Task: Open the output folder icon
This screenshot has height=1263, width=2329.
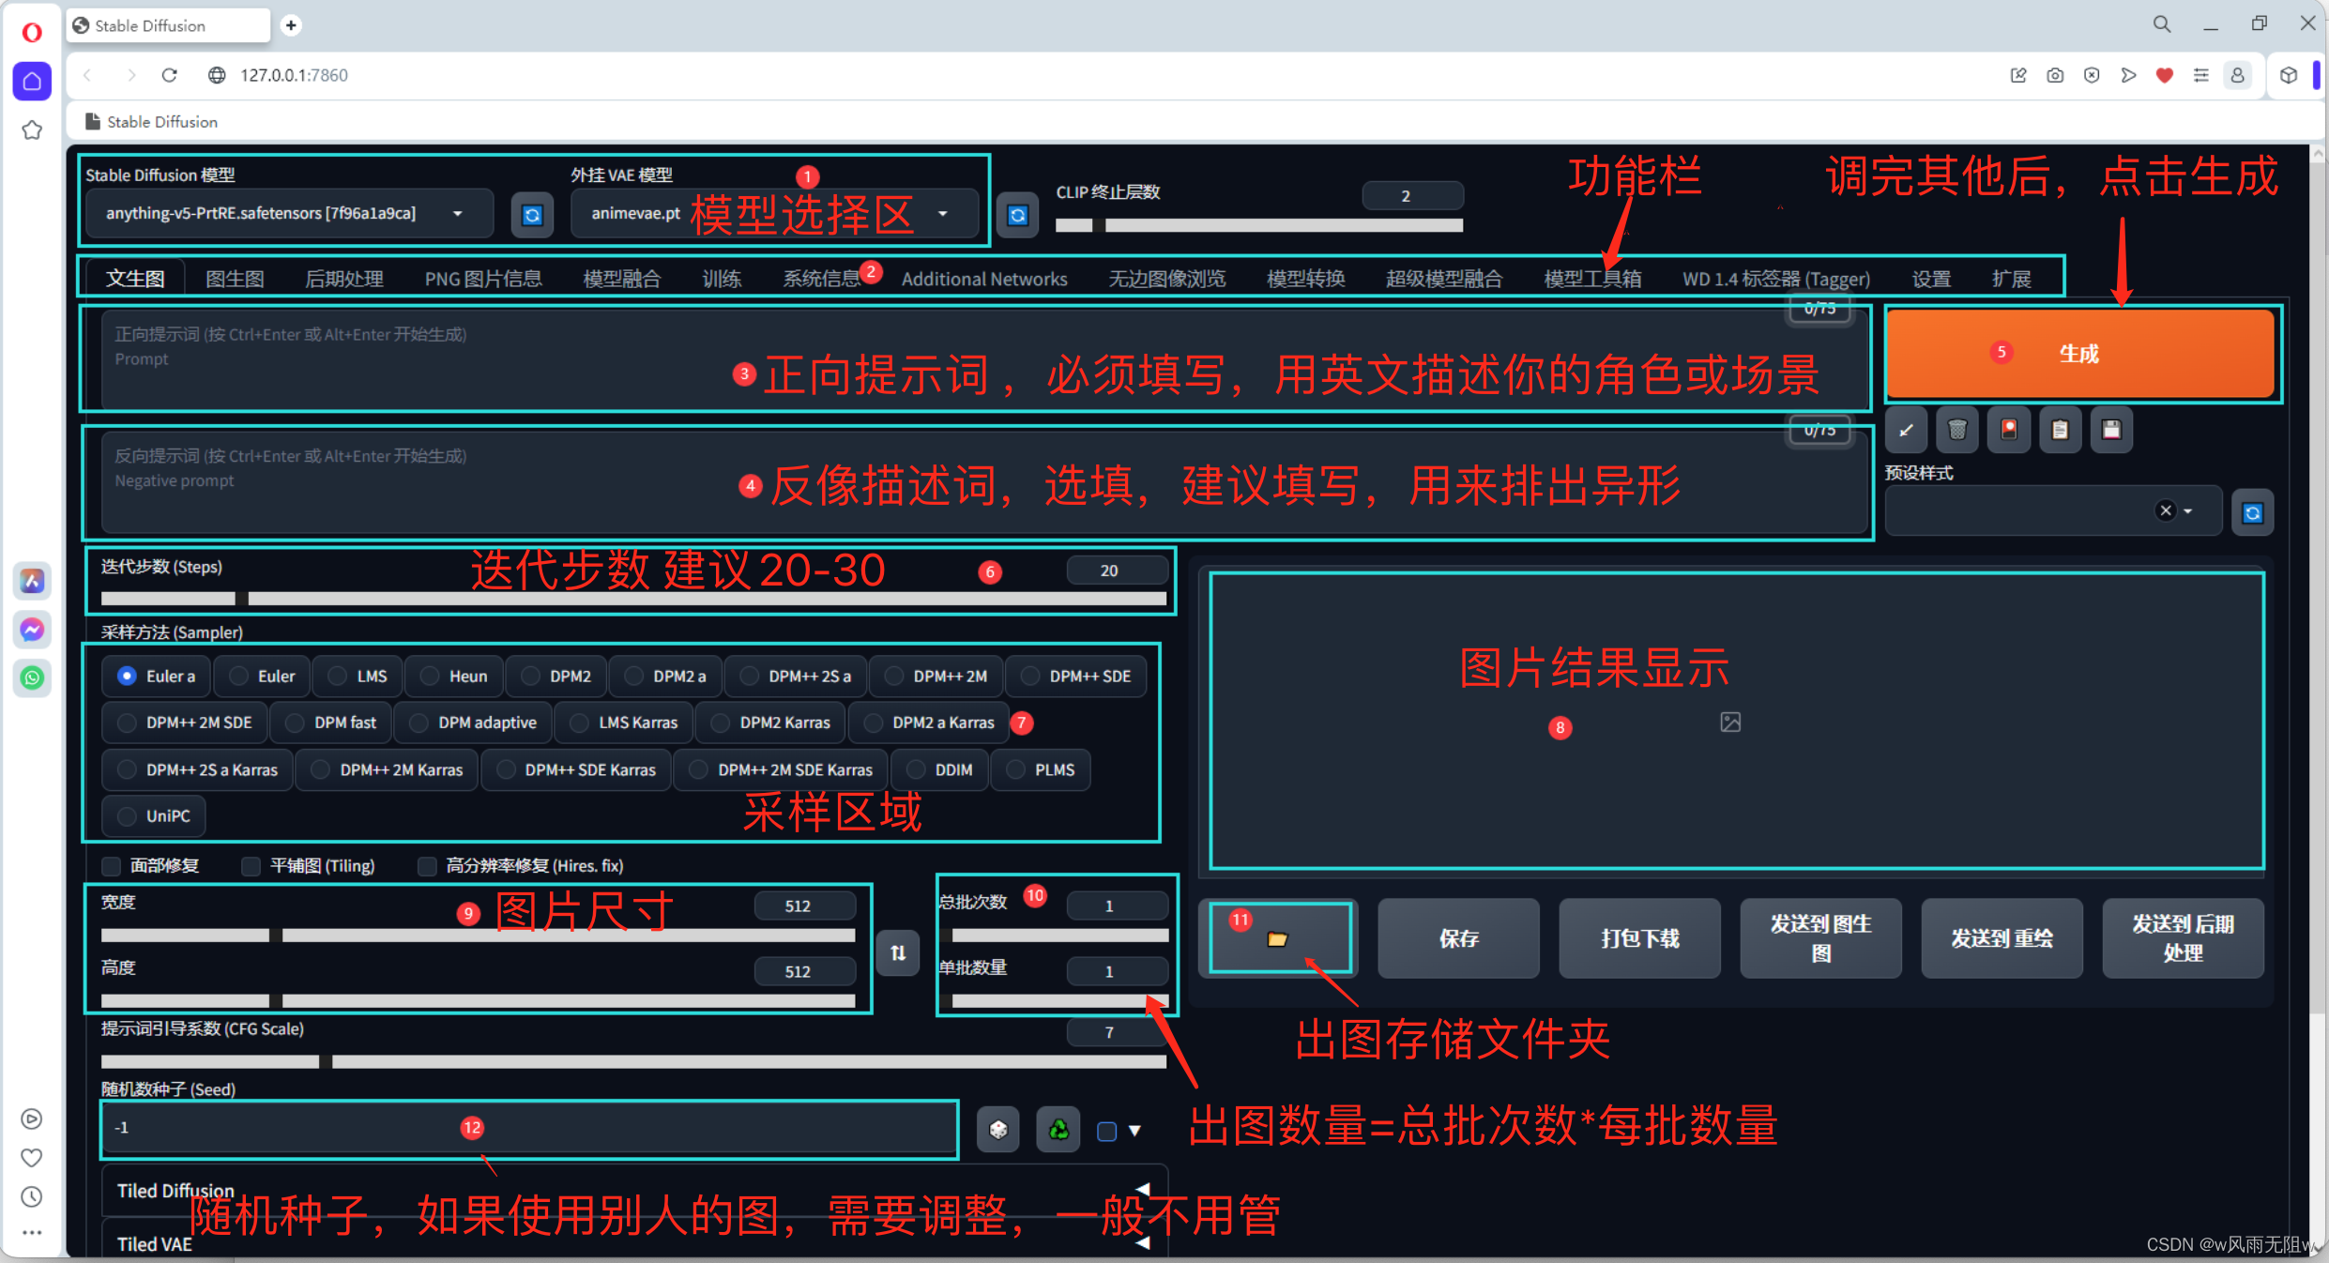Action: [x=1279, y=938]
